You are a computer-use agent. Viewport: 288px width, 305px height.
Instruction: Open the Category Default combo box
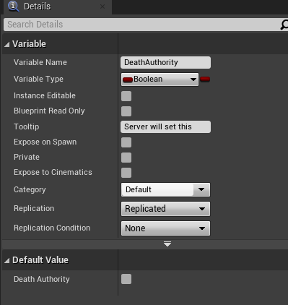click(165, 189)
